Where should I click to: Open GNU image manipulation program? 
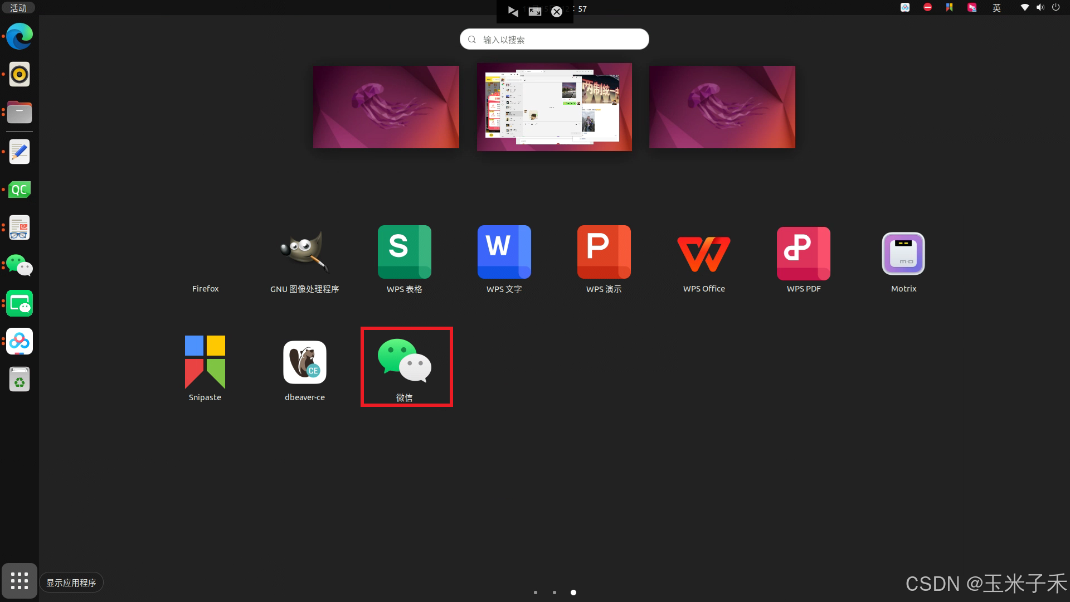tap(304, 253)
